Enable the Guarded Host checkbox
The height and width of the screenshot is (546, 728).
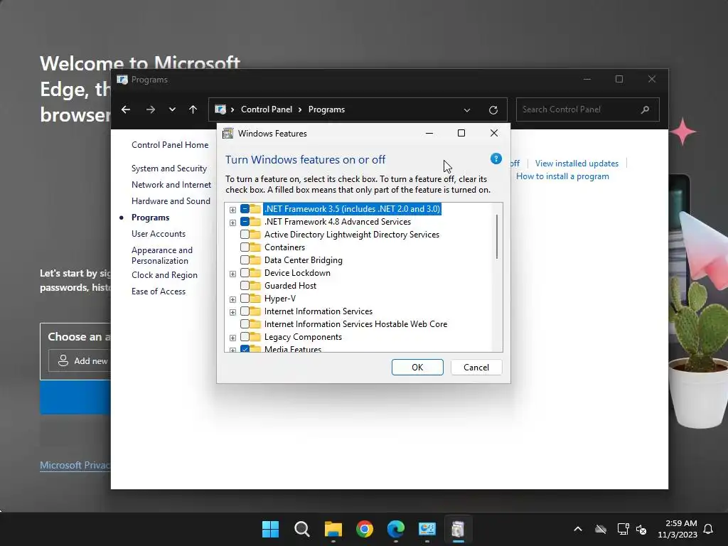pos(245,286)
